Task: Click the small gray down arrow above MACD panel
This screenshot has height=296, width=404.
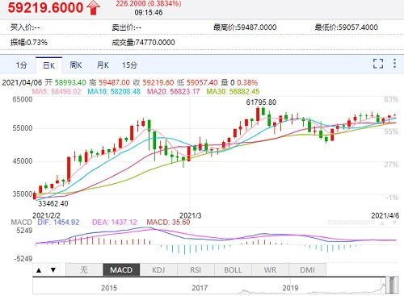Action: pyautogui.click(x=394, y=223)
